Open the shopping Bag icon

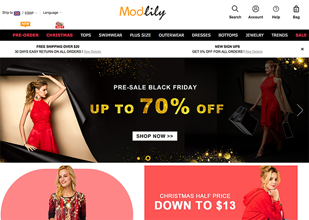click(296, 9)
